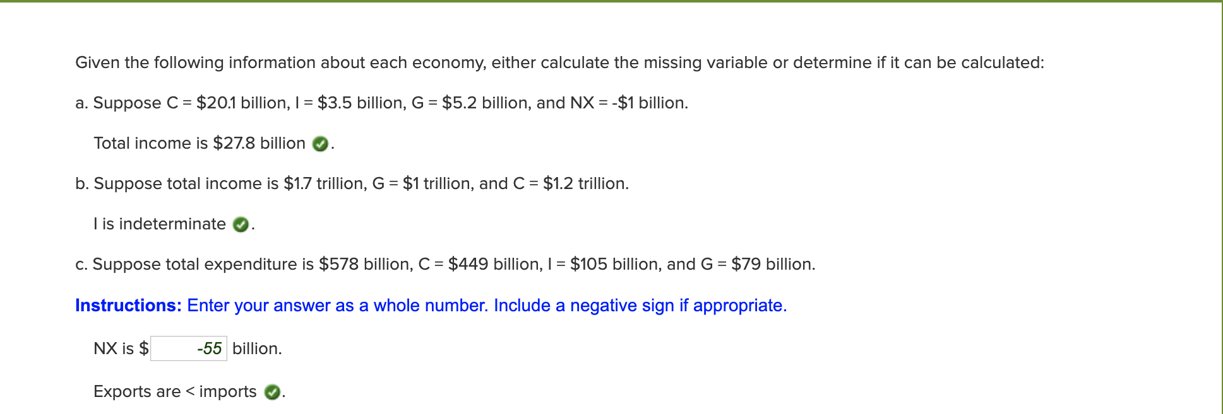Click the "Given the following information" intro sentence
Image resolution: width=1223 pixels, height=414 pixels.
pos(559,63)
